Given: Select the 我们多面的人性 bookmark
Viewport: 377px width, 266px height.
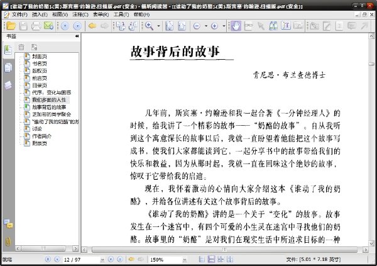Looking at the screenshot, I should click(49, 99).
